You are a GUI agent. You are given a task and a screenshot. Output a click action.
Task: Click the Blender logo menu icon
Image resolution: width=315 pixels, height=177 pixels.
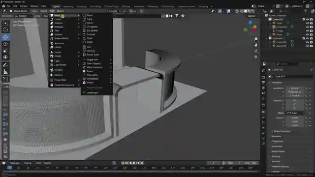[x=3, y=6]
